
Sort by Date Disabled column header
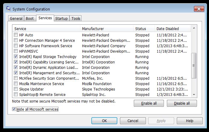tap(173, 29)
